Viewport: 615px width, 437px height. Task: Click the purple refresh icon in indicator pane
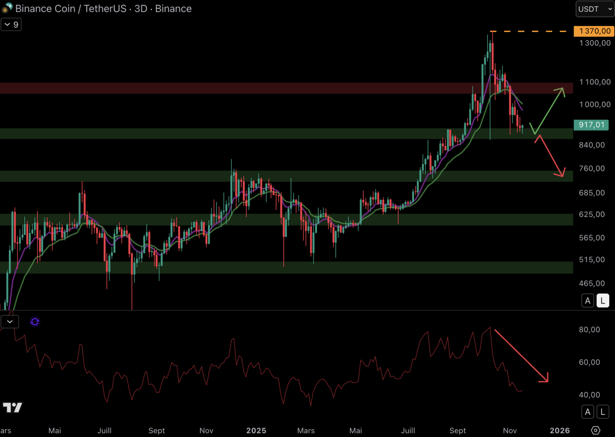35,322
